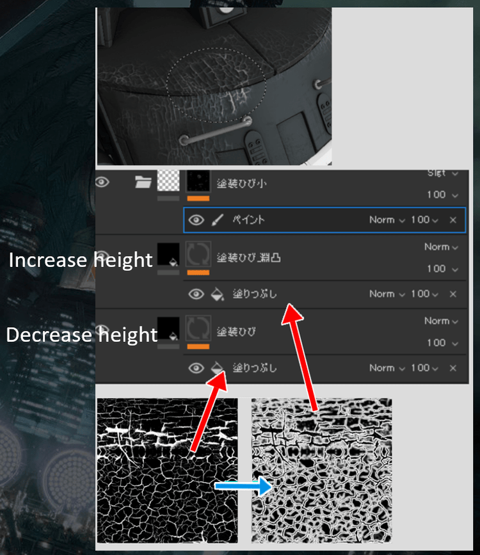Select the mask thumbnail of 塗装ひび_凹凸
The width and height of the screenshot is (480, 555).
[198, 253]
